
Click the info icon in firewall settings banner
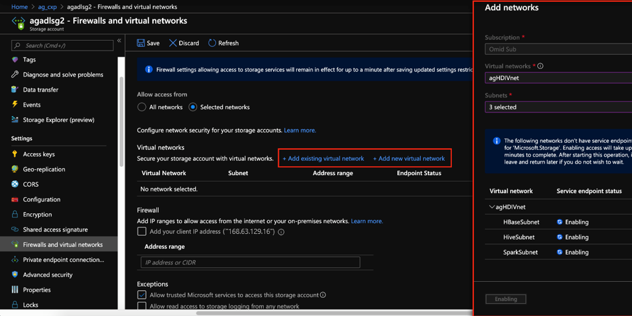(148, 69)
